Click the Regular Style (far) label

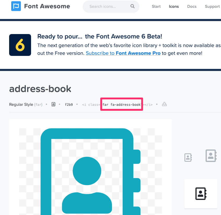tap(26, 105)
